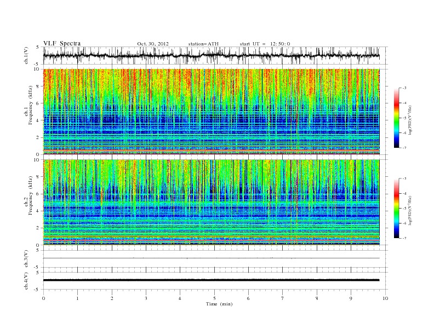Click the "start UT = 12:50:0" header text
The width and height of the screenshot is (434, 335).
click(x=265, y=44)
